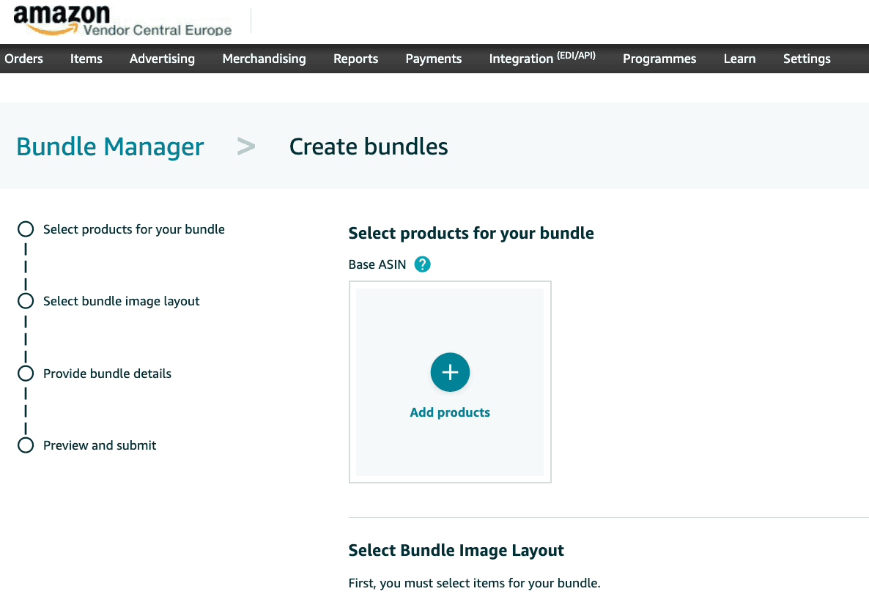Select the 'Preview and submit' step circle
Image resolution: width=869 pixels, height=605 pixels.
[26, 445]
